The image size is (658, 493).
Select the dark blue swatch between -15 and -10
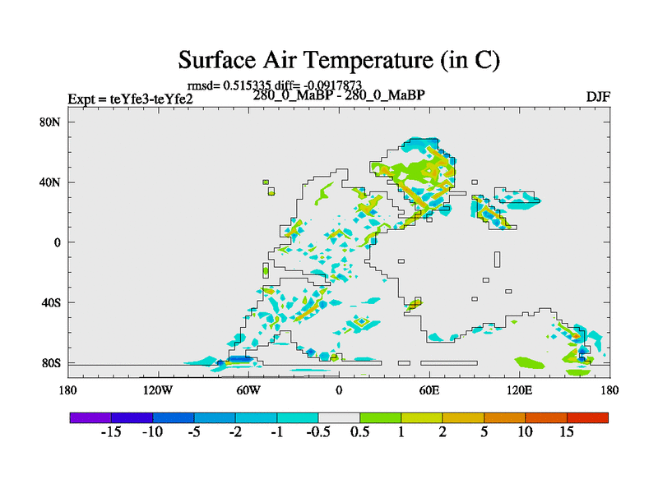click(132, 417)
